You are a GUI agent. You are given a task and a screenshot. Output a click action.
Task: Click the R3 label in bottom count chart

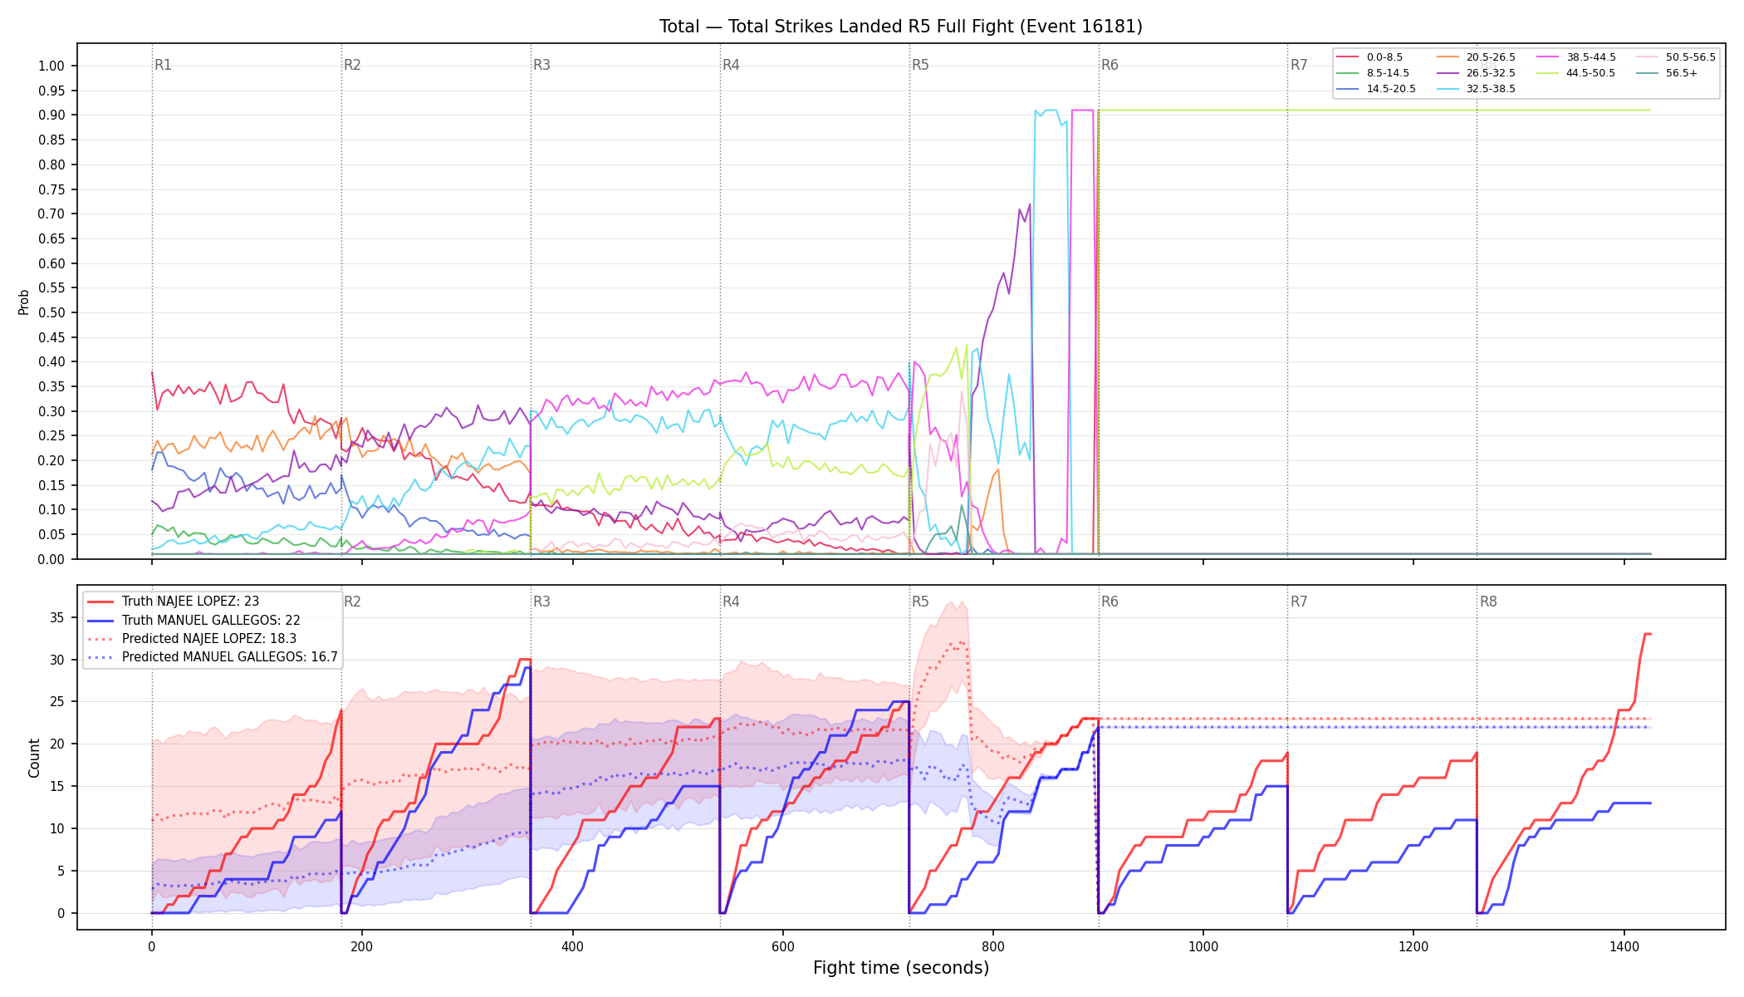point(541,602)
